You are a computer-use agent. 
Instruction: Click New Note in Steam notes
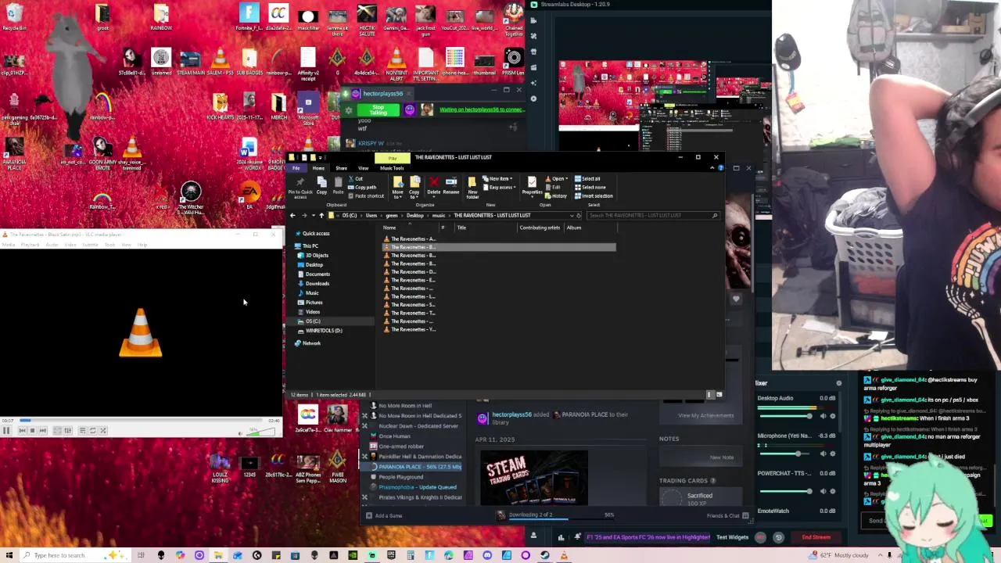pos(721,457)
